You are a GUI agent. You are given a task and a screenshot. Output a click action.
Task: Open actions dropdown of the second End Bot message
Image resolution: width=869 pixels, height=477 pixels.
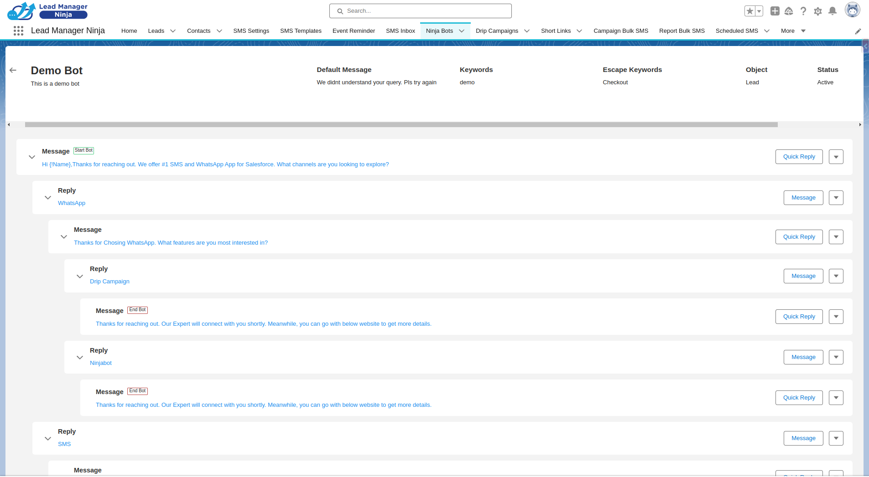tap(836, 398)
